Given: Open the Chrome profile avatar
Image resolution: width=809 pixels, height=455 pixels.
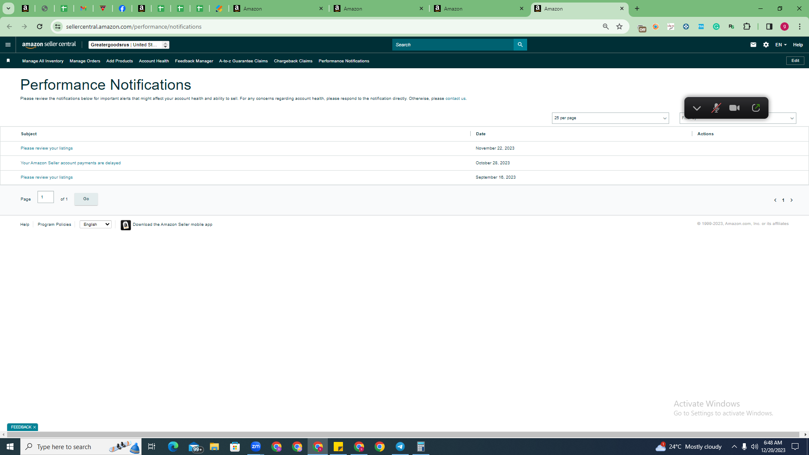Looking at the screenshot, I should pos(785,27).
